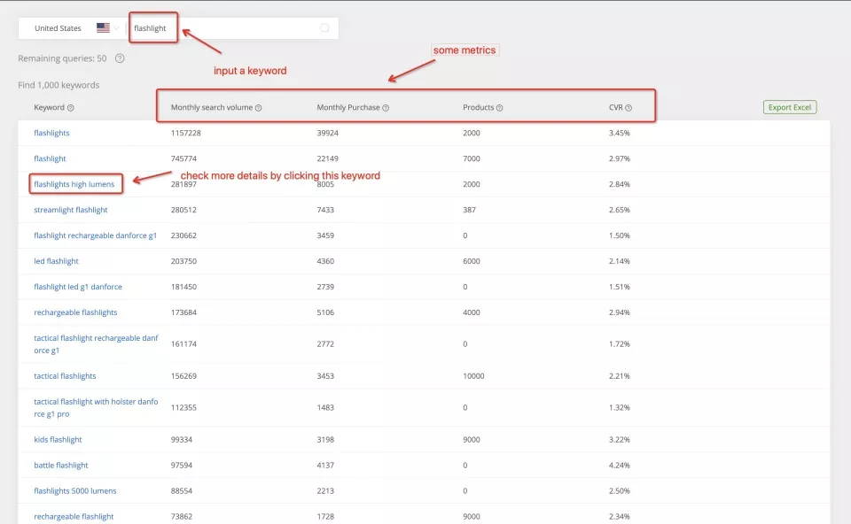Click monthly purchase value 5106
Viewport: 851px width, 524px height.
(325, 312)
